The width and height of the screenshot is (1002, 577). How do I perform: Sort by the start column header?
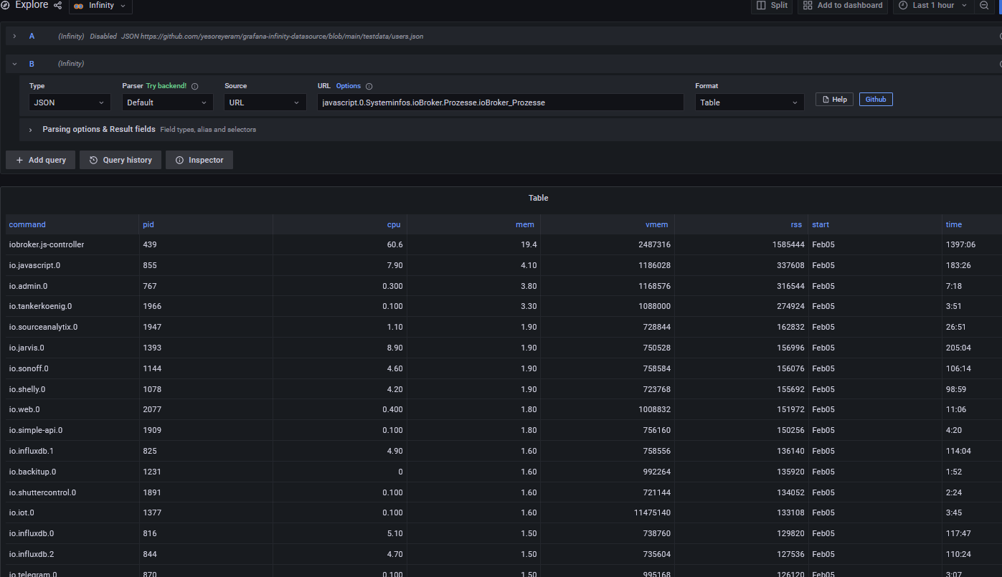tap(821, 224)
